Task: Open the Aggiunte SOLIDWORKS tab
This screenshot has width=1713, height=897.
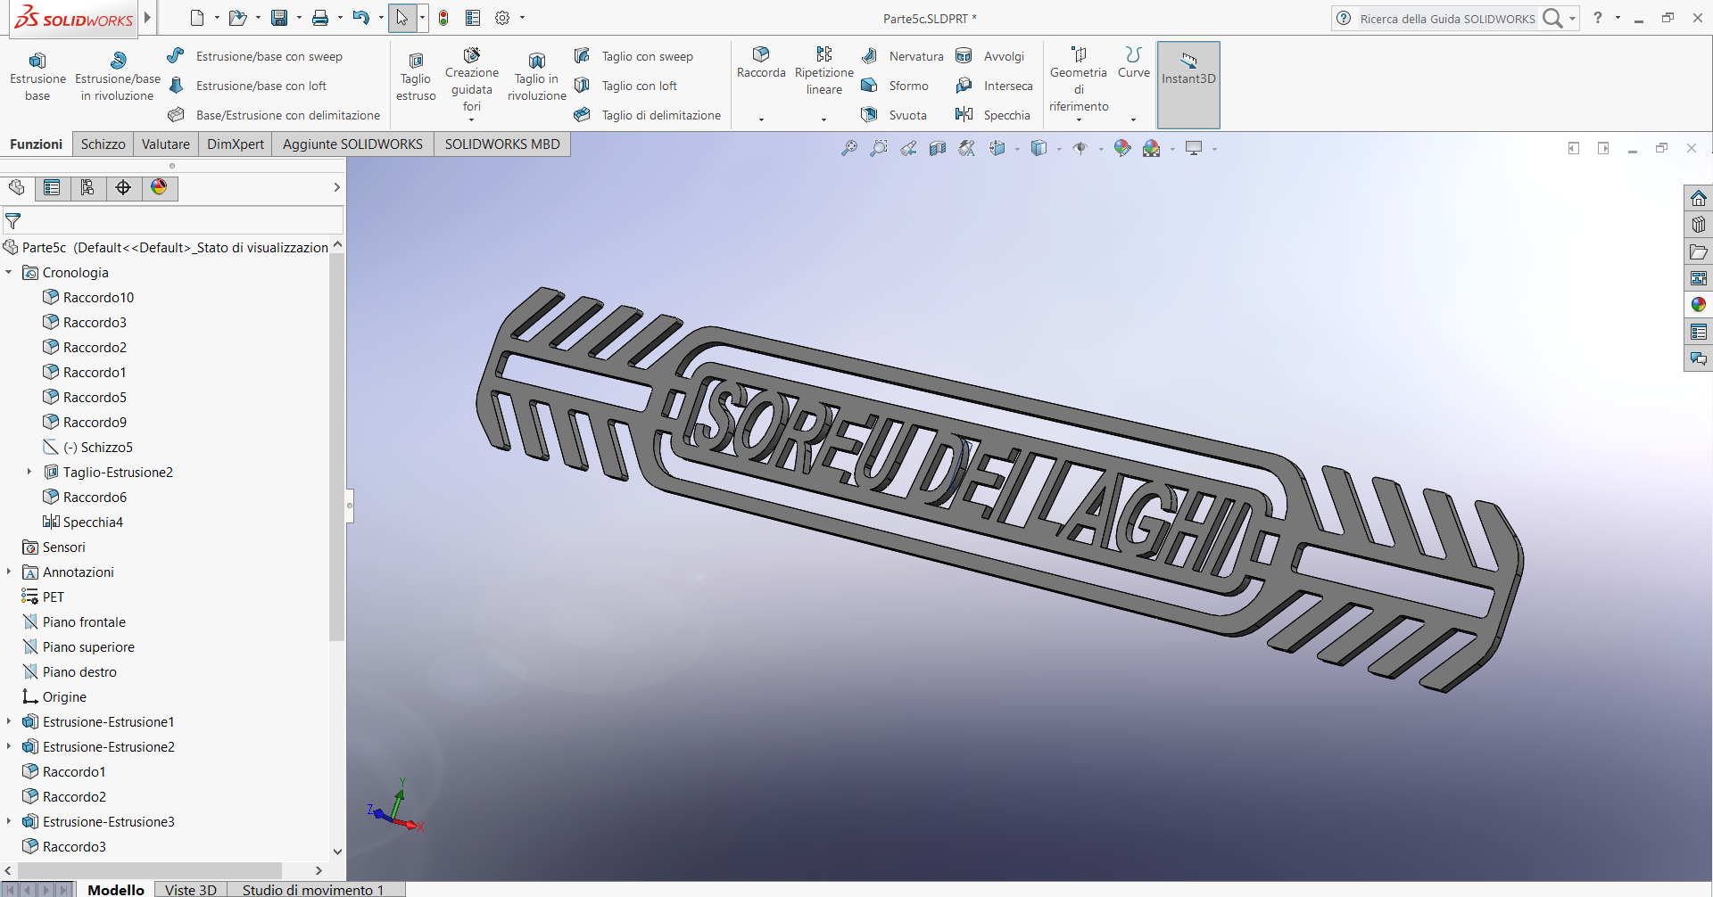Action: 352,144
